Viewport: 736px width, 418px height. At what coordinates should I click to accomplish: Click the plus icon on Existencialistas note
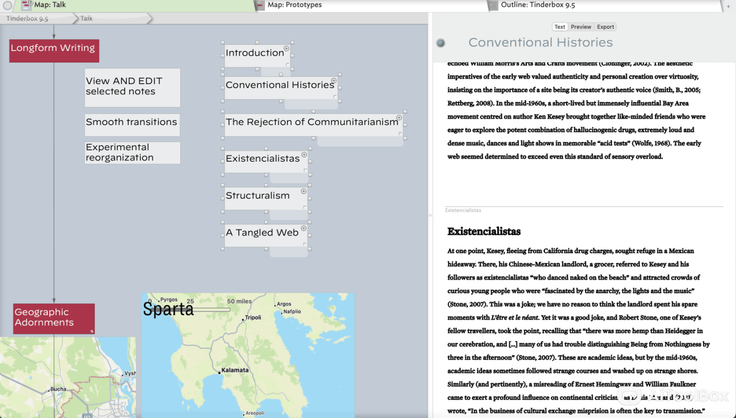pos(304,155)
